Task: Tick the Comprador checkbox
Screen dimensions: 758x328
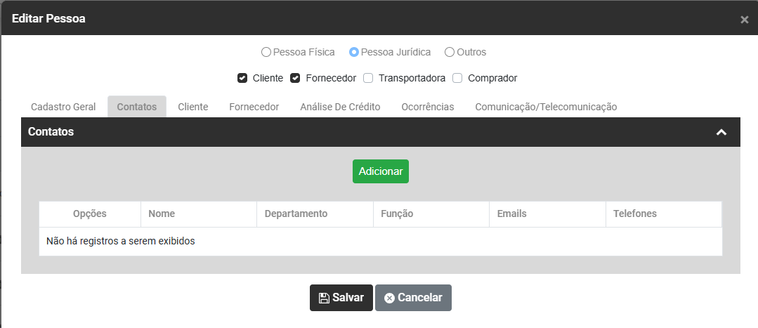Action: click(x=457, y=78)
